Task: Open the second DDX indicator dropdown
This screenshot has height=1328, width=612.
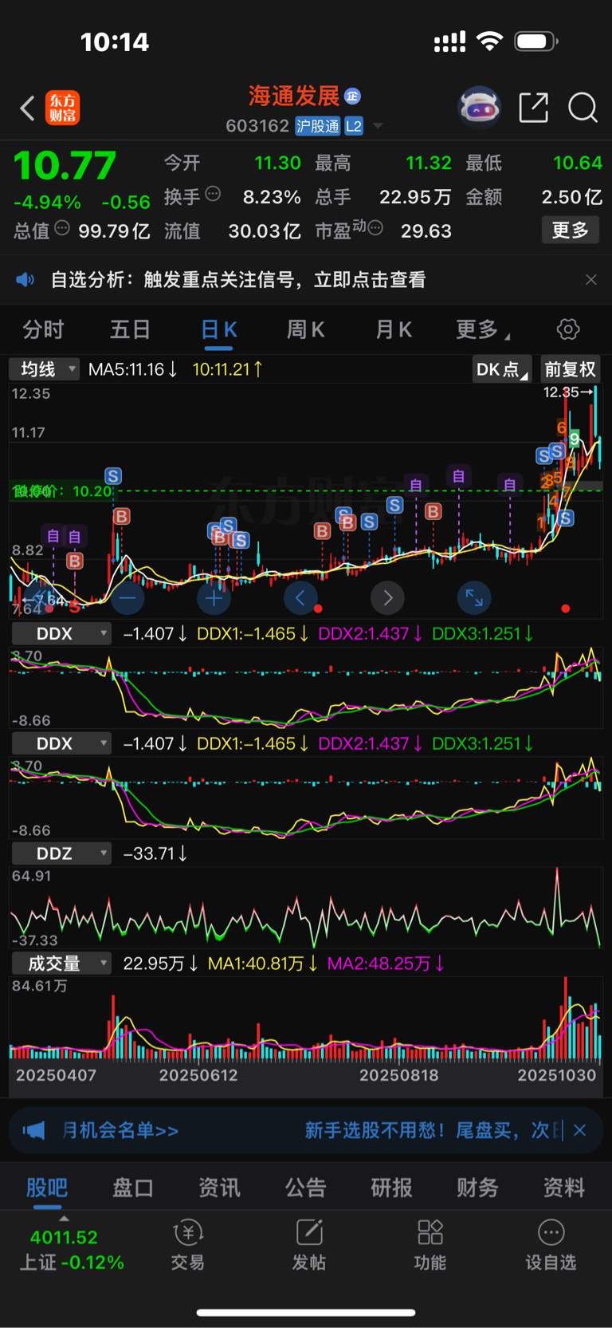Action: [x=61, y=743]
